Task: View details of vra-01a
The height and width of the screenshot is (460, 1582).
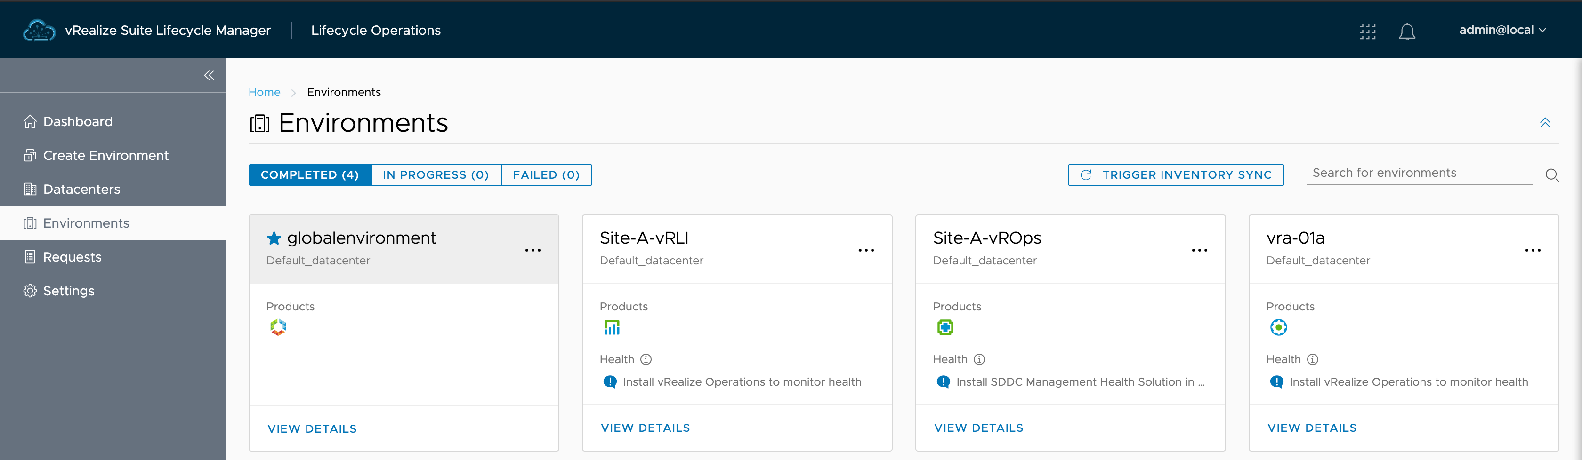Action: coord(1312,428)
